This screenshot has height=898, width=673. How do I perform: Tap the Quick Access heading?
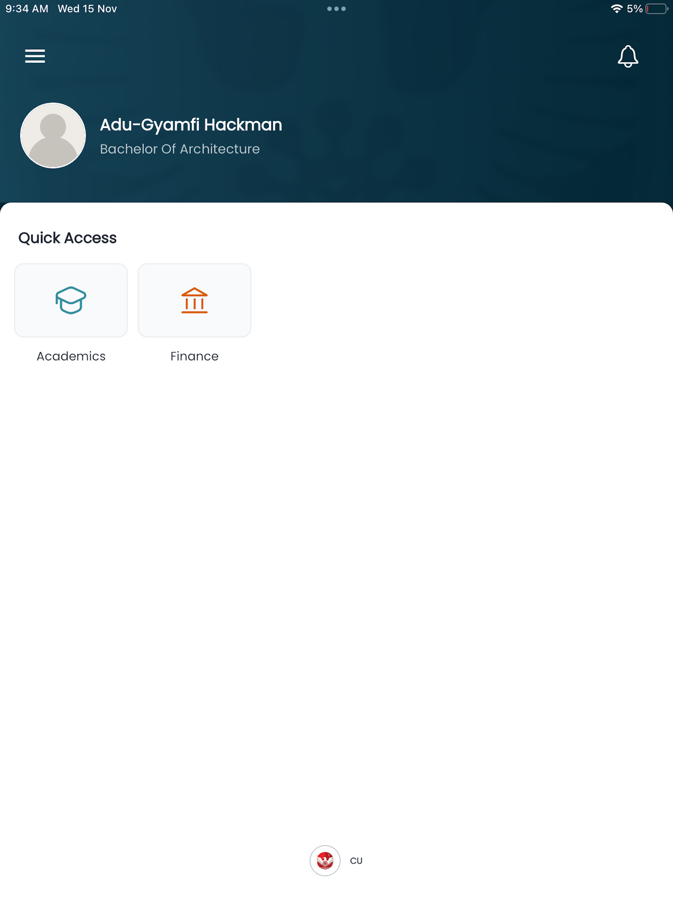pos(67,238)
